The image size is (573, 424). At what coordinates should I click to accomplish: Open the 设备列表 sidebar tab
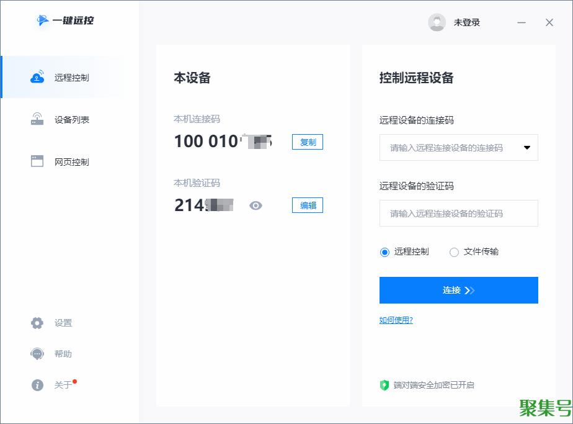tap(71, 120)
